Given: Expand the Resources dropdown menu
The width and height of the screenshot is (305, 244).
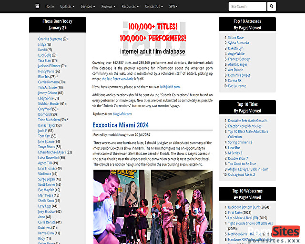Looking at the screenshot, I should (130, 6).
